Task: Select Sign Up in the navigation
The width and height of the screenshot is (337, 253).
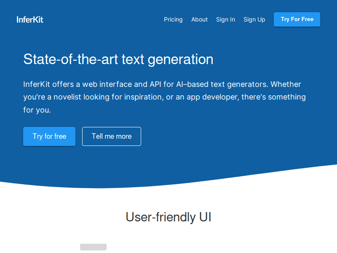Action: click(x=254, y=19)
